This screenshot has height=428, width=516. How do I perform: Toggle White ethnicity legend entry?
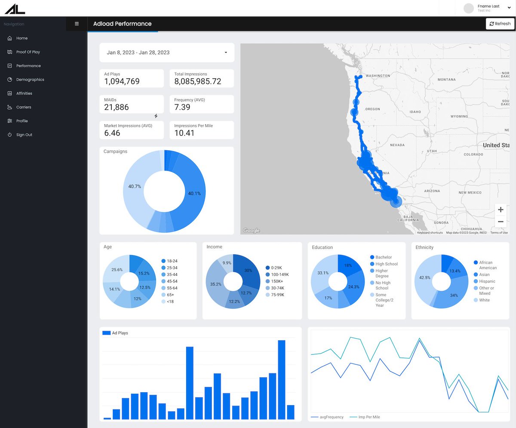pyautogui.click(x=482, y=300)
